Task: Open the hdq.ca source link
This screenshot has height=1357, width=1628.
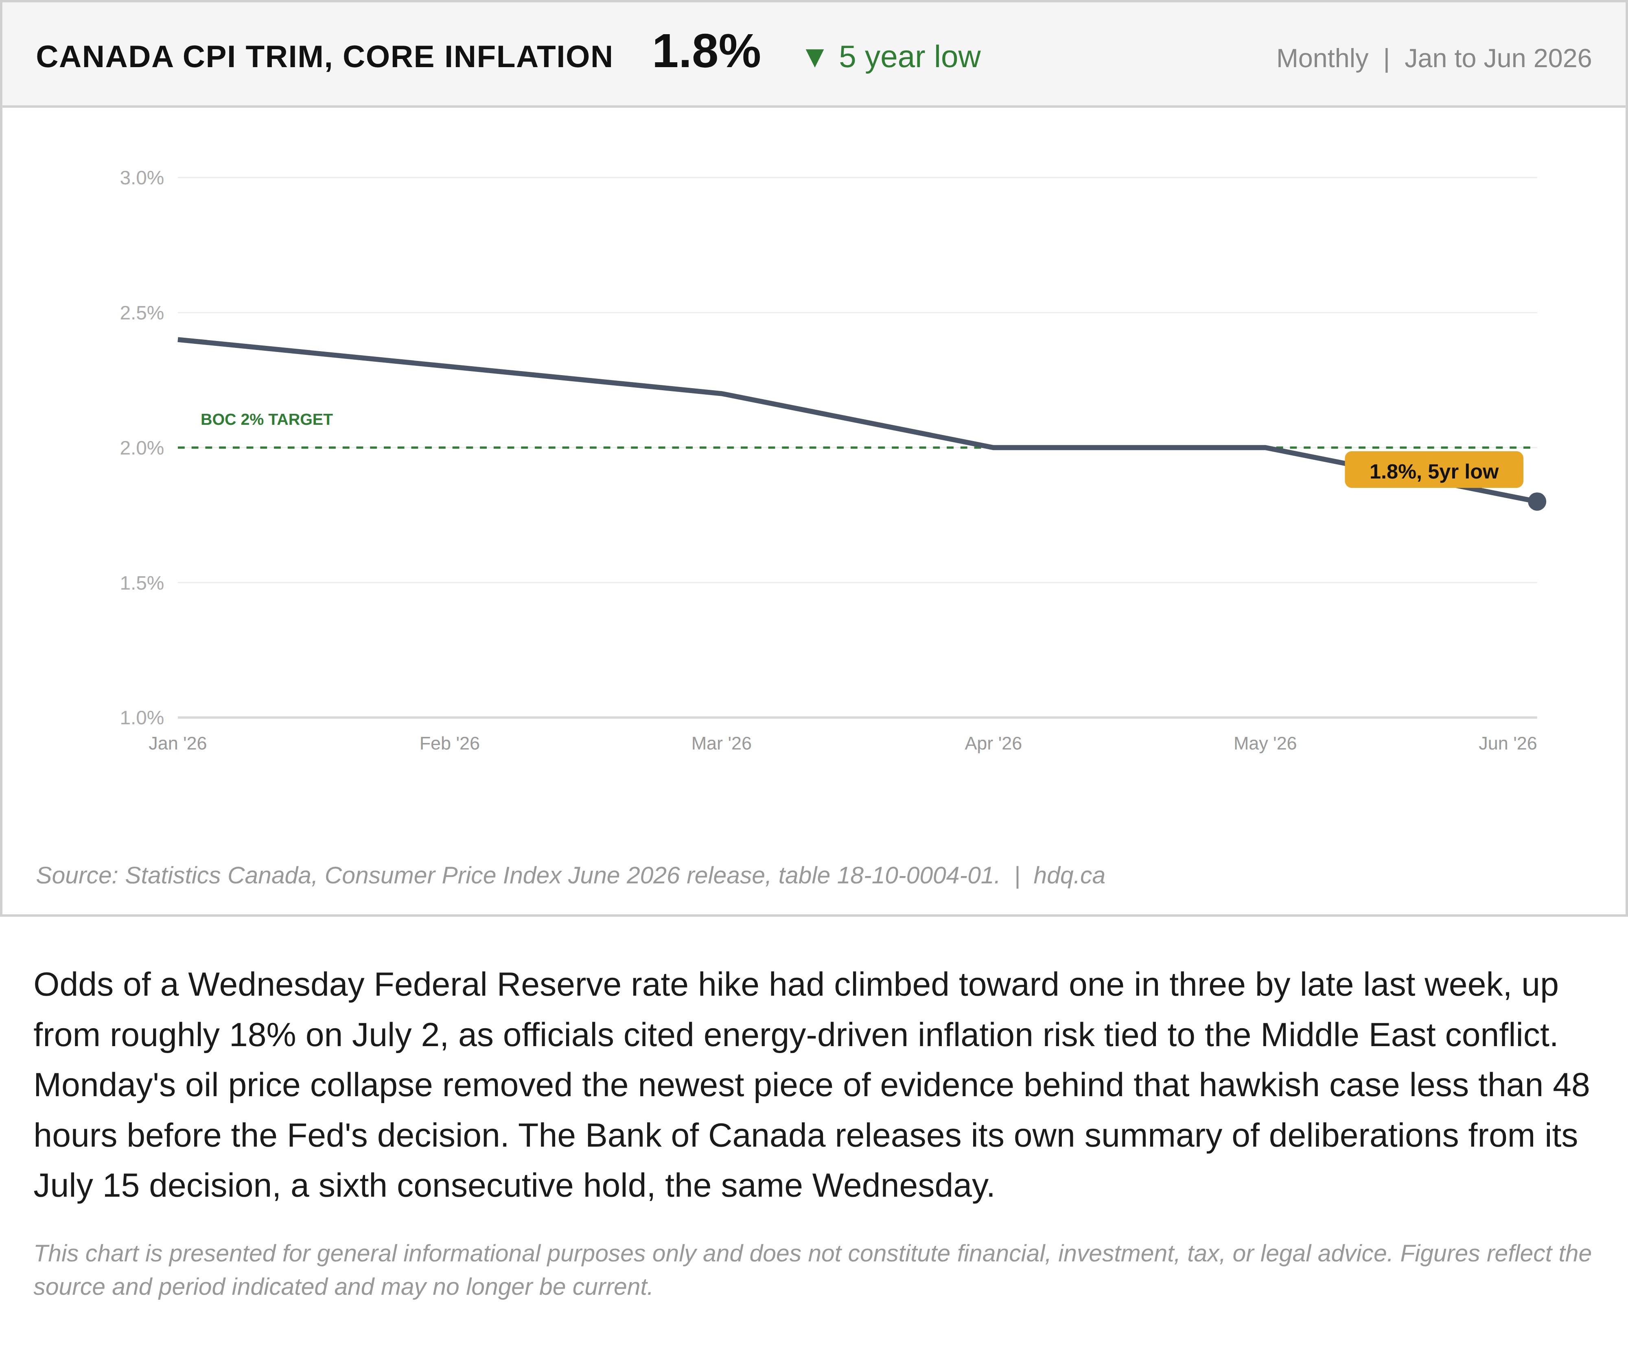Action: coord(1069,875)
